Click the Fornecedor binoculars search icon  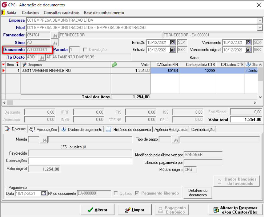pos(55,35)
